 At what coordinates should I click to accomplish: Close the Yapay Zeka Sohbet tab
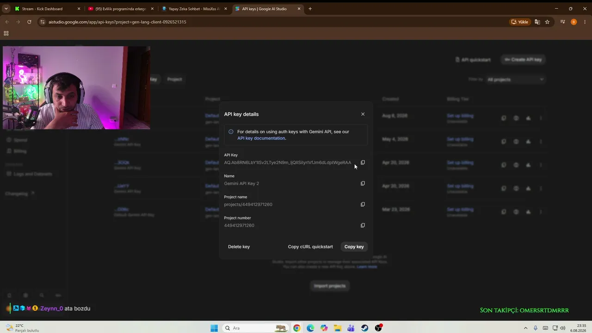(x=226, y=9)
